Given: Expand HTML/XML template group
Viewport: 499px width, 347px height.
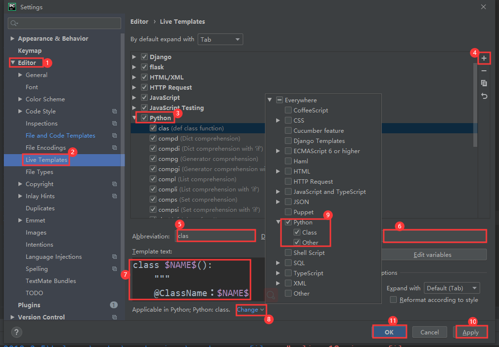Looking at the screenshot, I should pyautogui.click(x=134, y=77).
